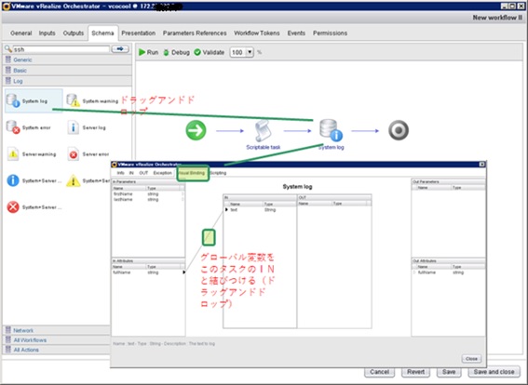Open the Info tab in dialog
528x385 pixels.
click(120, 173)
